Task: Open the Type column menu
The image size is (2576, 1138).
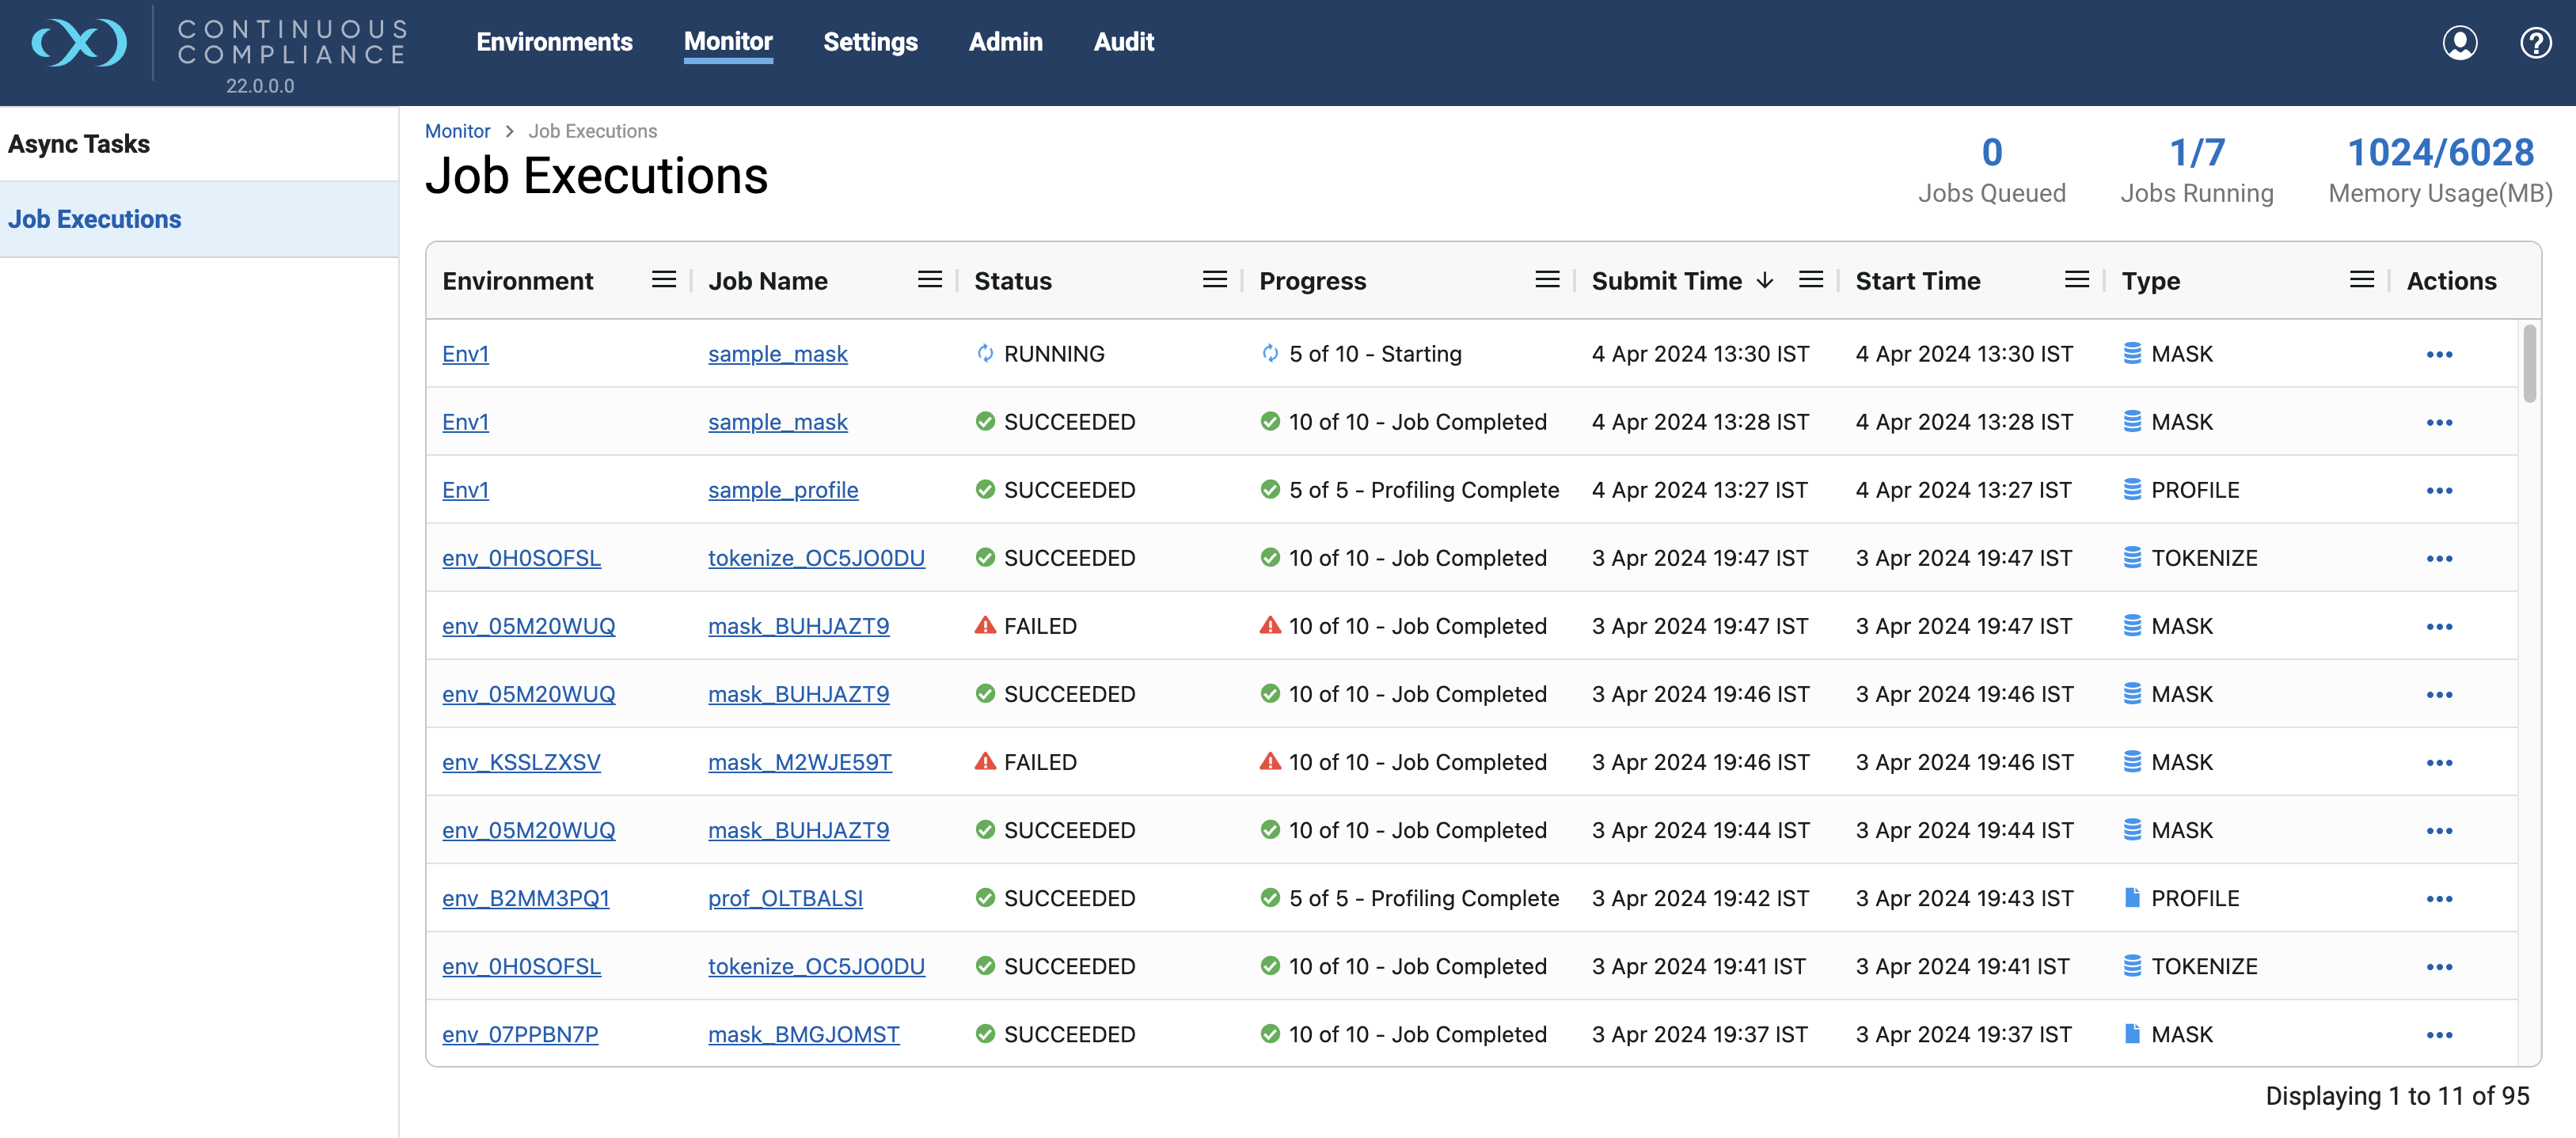Action: pyautogui.click(x=2361, y=280)
